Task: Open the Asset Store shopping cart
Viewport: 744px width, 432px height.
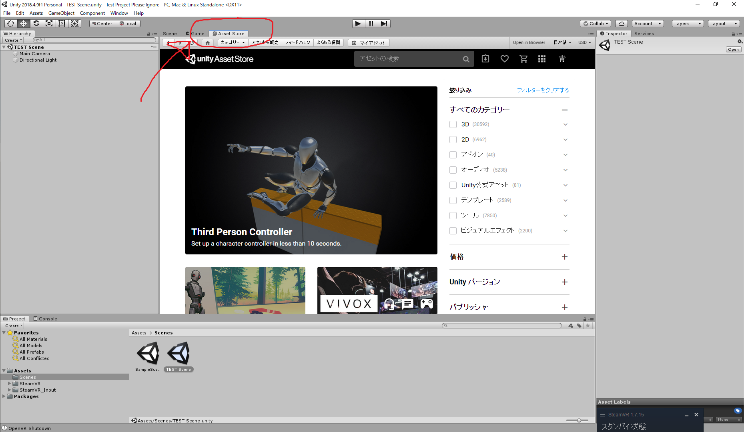Action: 523,58
